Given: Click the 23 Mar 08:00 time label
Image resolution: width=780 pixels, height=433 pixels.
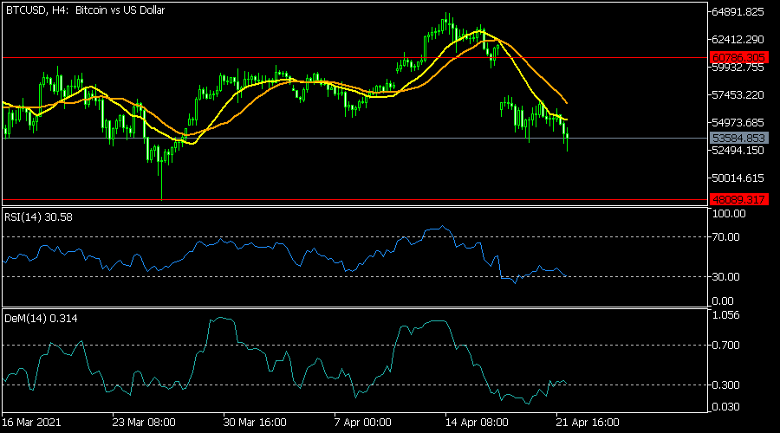Looking at the screenshot, I should (x=144, y=423).
